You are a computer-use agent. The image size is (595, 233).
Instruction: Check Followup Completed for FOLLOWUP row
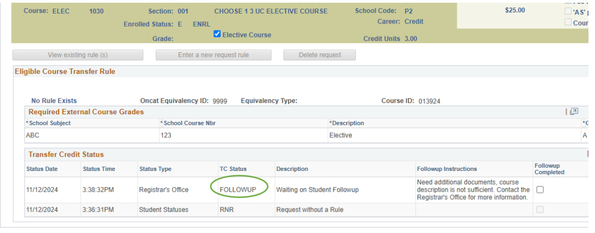click(x=540, y=189)
